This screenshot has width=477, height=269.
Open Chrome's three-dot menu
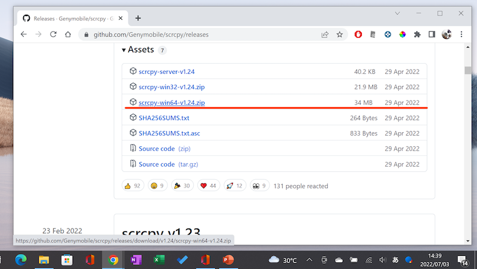(461, 35)
